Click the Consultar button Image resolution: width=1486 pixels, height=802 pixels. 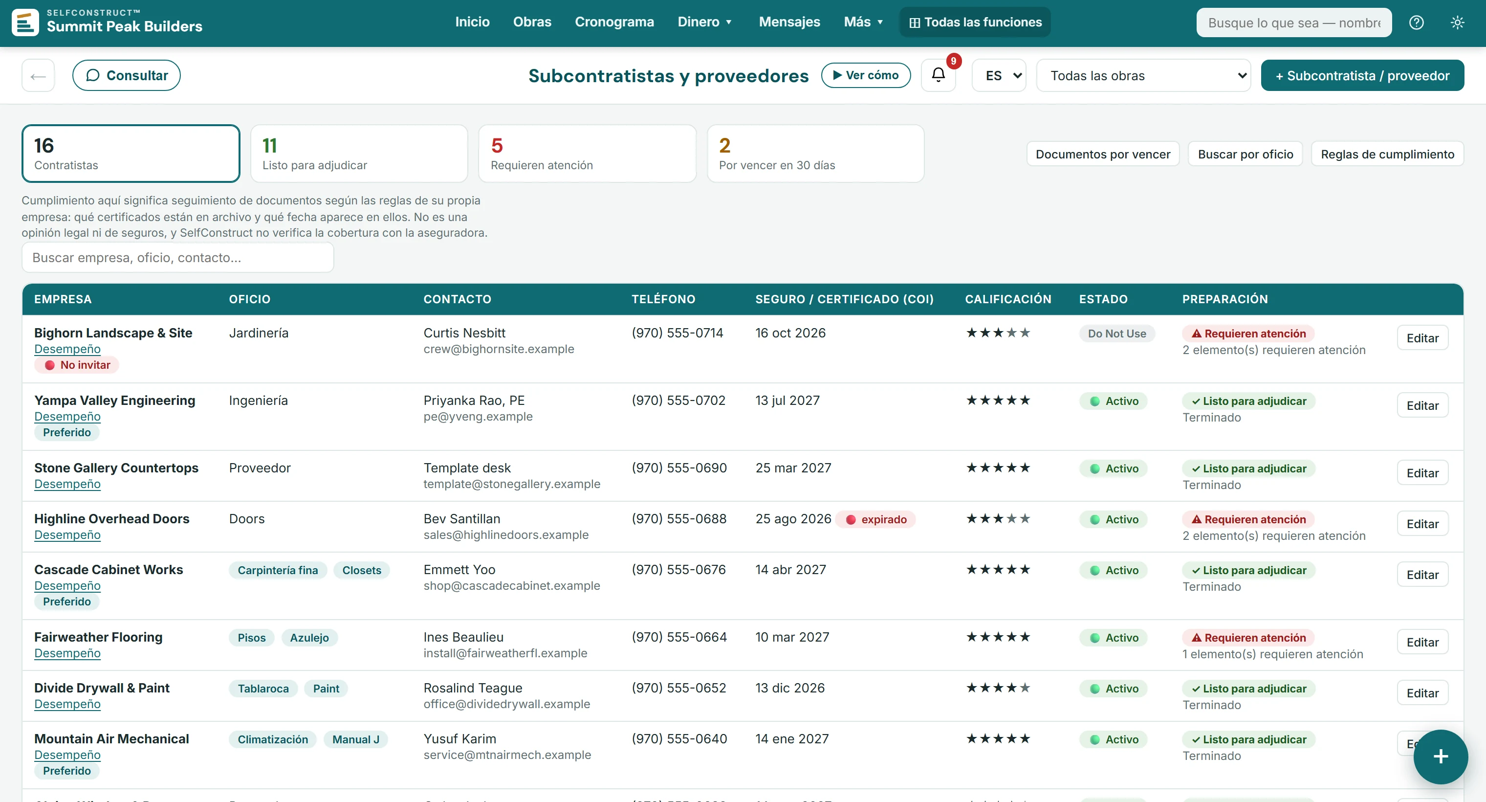click(x=126, y=75)
